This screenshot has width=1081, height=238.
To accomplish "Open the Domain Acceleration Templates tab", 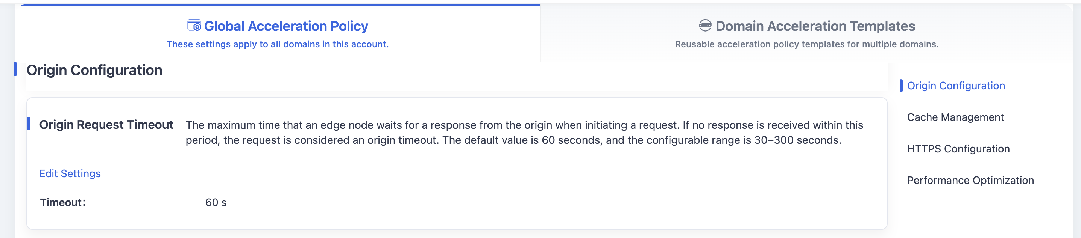I will pos(806,33).
